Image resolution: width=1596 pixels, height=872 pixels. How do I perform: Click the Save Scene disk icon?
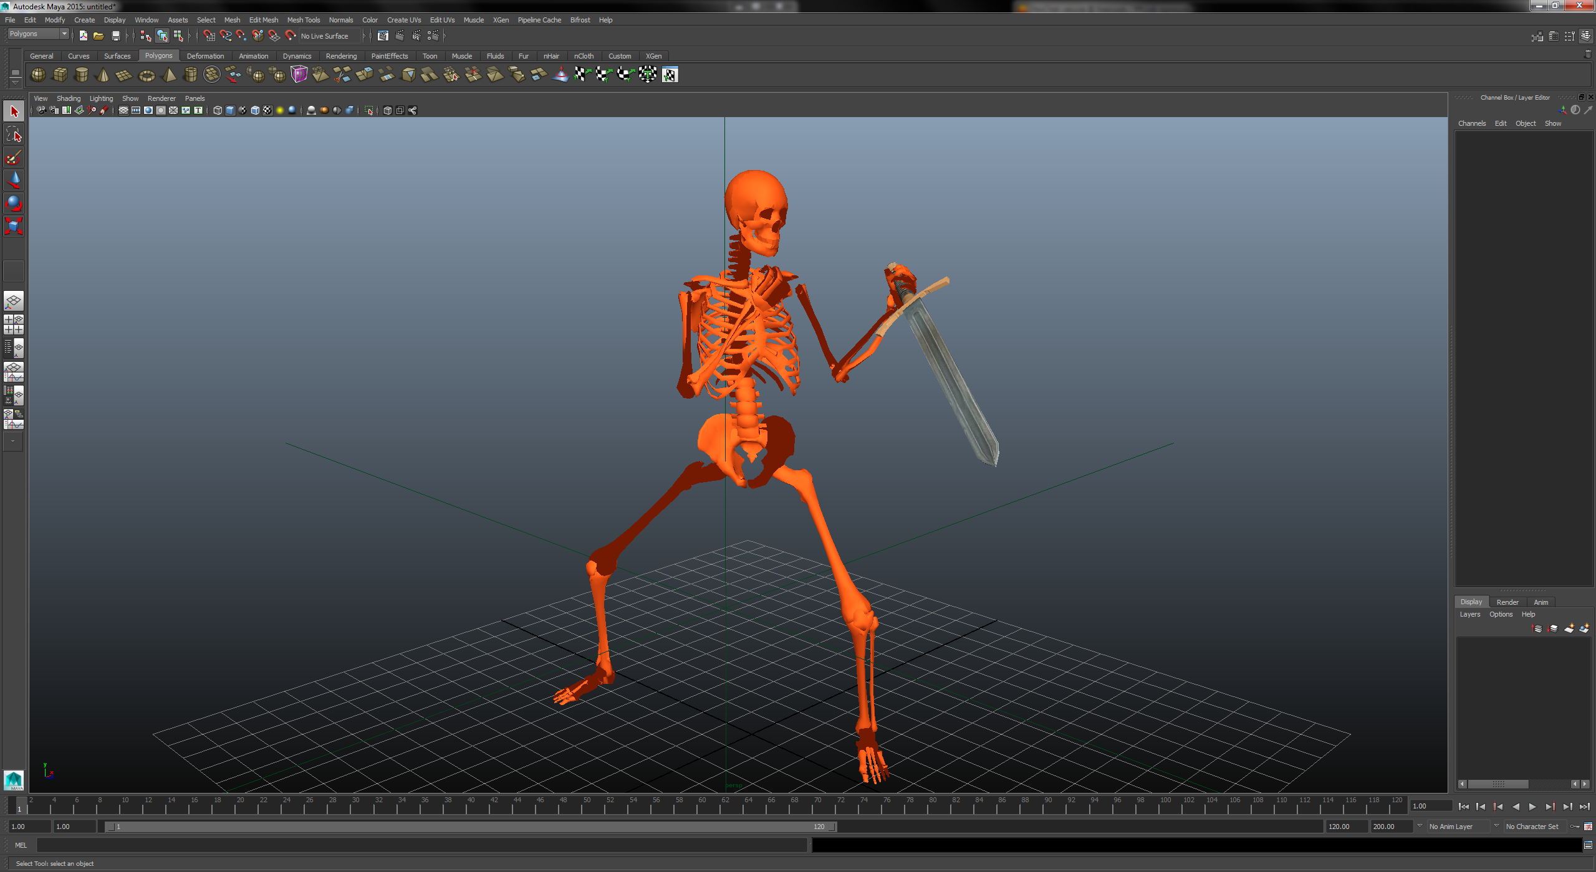tap(115, 36)
